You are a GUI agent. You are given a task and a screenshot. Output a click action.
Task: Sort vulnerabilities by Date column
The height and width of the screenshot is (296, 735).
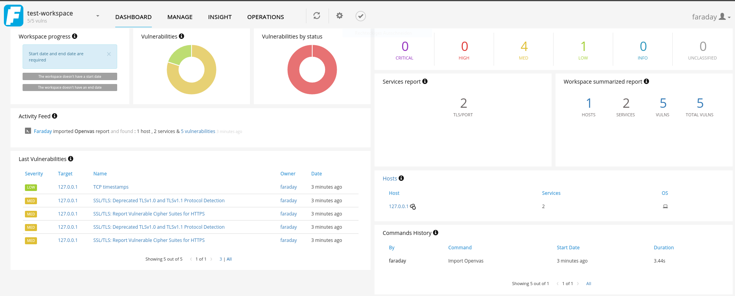point(317,174)
